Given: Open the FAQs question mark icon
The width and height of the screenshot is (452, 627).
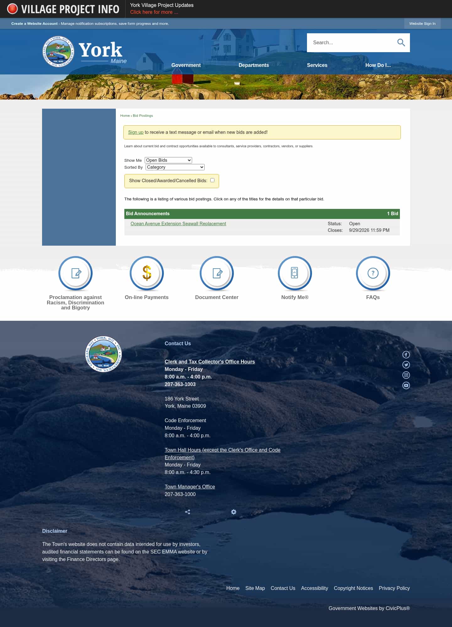Looking at the screenshot, I should [373, 273].
